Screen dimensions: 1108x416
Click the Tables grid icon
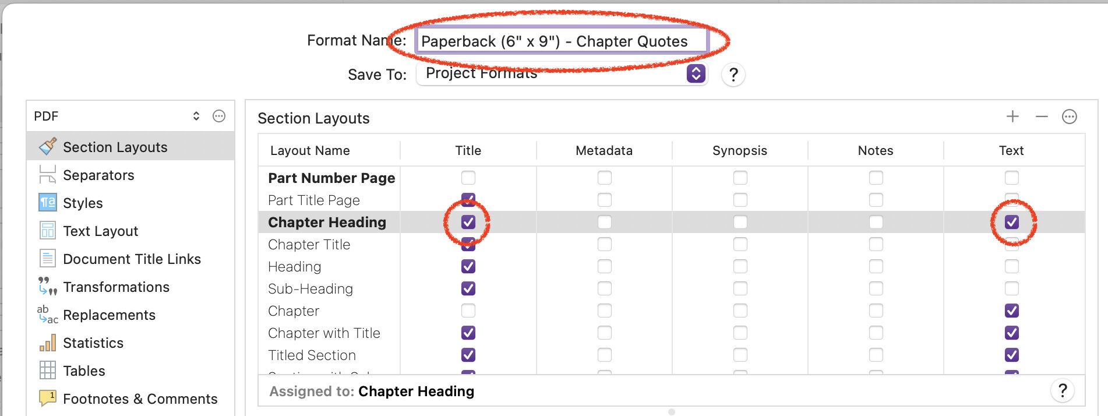[x=47, y=370]
